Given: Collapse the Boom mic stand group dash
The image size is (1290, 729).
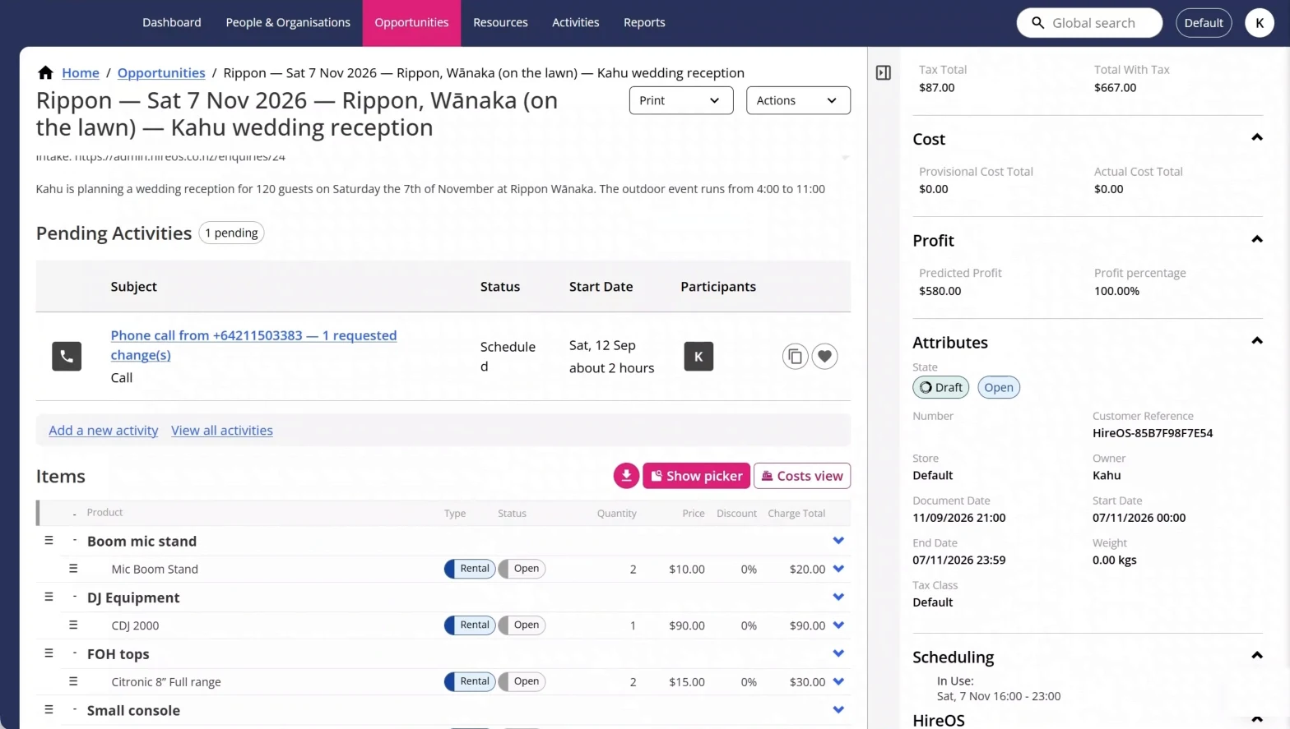Looking at the screenshot, I should click(x=75, y=540).
